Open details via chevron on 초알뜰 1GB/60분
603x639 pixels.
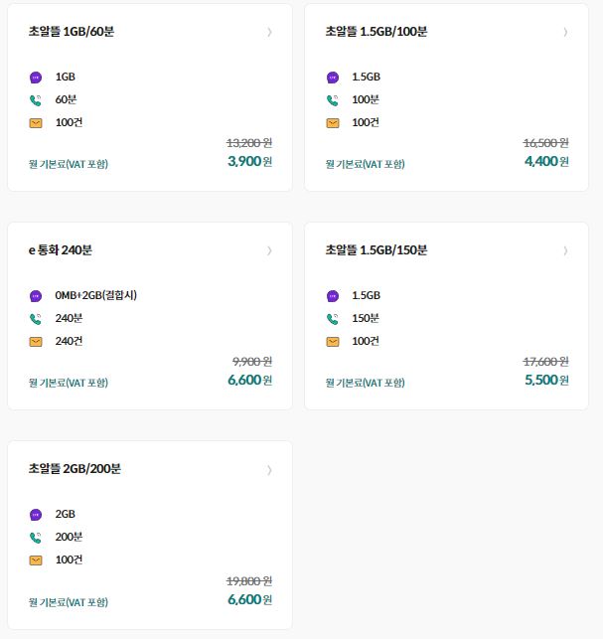coord(269,32)
